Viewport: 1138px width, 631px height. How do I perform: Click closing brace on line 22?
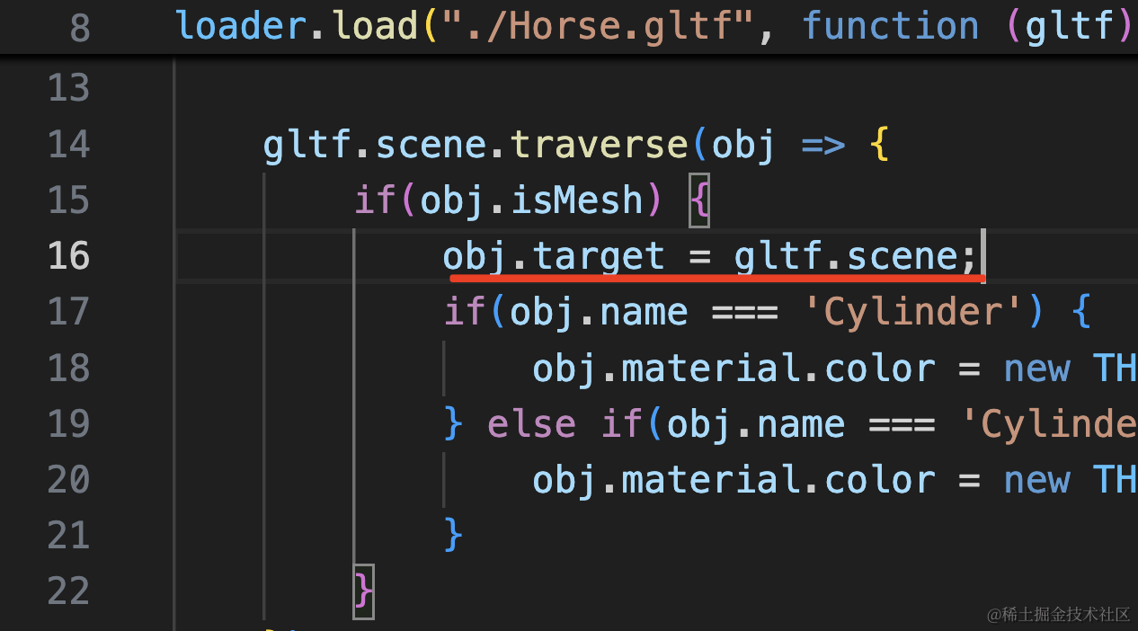point(364,591)
